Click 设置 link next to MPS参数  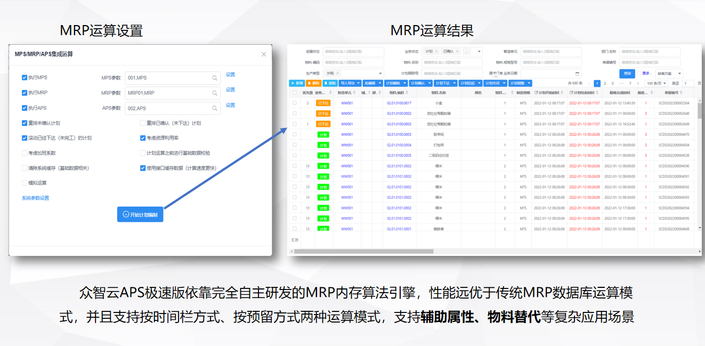click(x=230, y=75)
